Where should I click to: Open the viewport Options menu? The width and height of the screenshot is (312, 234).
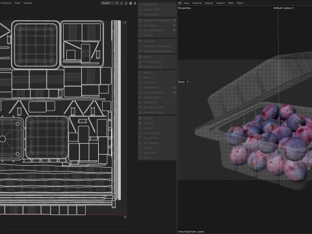tap(220, 3)
